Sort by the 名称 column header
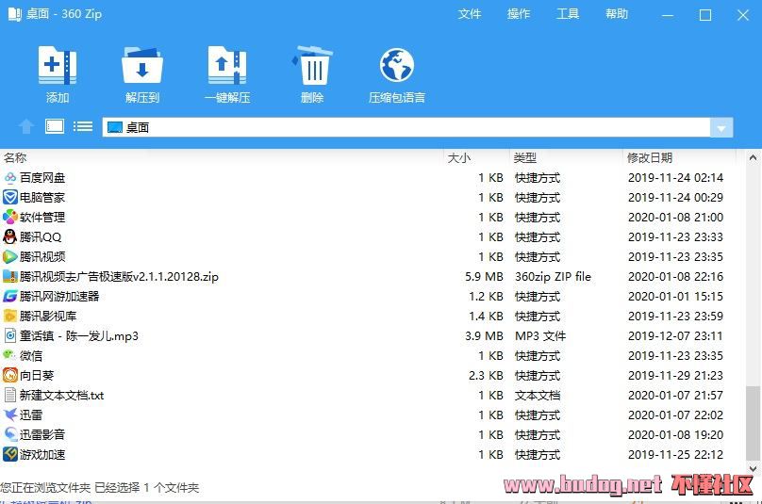Image resolution: width=762 pixels, height=504 pixels. [15, 158]
